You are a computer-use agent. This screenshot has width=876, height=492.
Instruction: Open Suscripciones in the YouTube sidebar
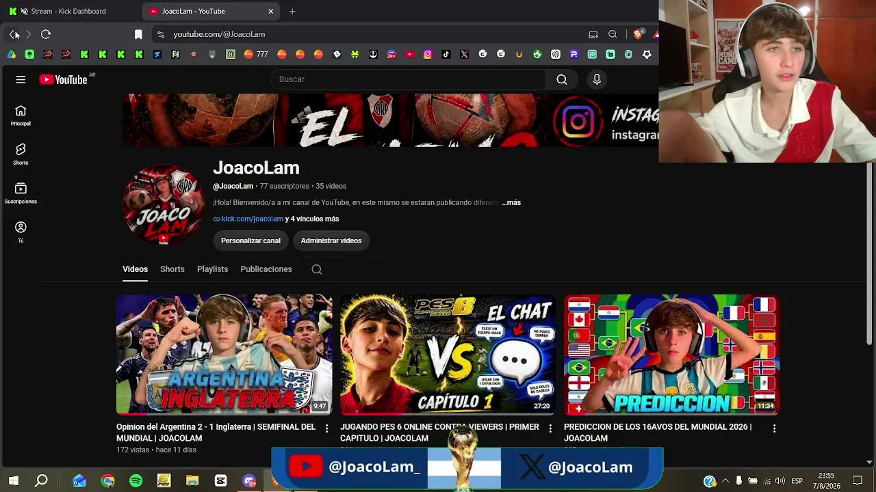(21, 193)
